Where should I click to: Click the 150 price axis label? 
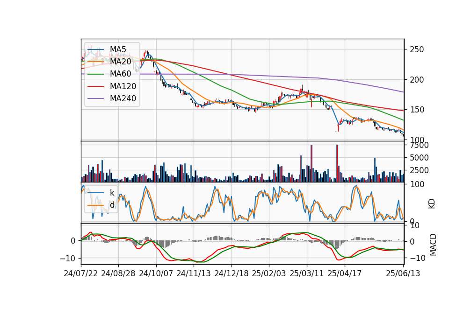pos(417,110)
